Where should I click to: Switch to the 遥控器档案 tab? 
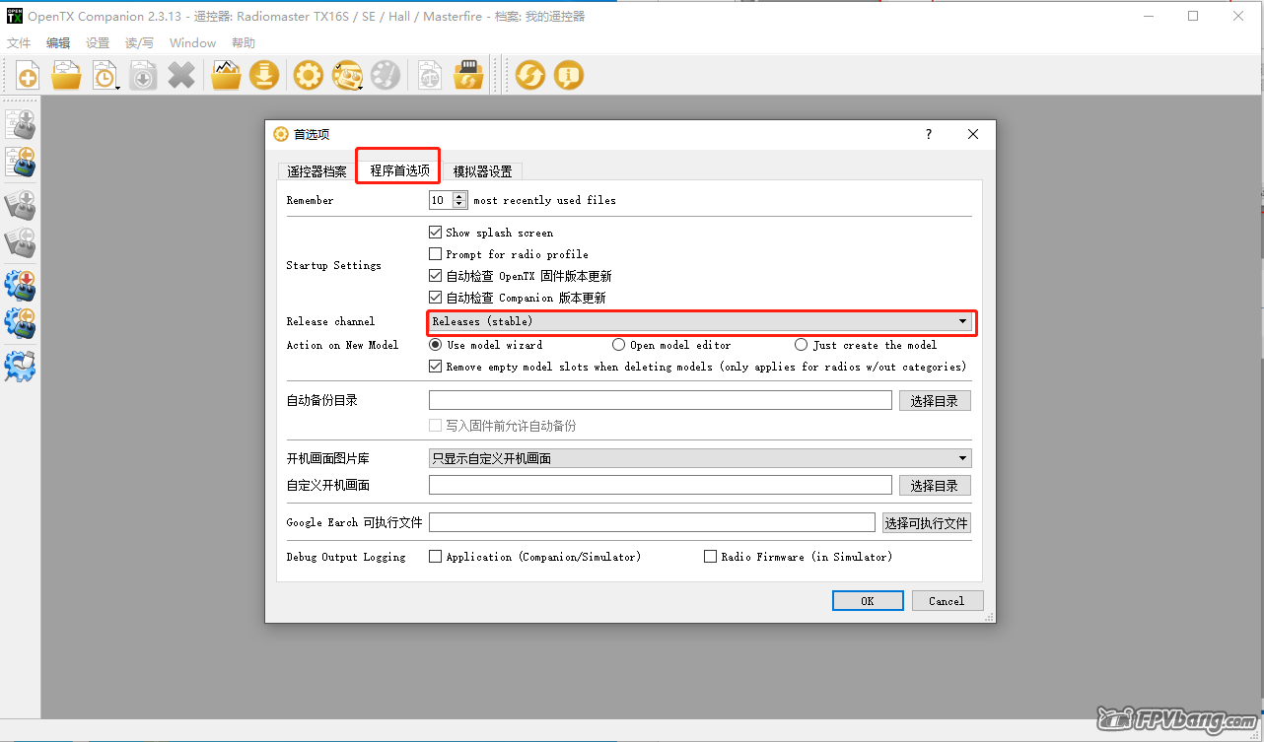click(316, 171)
